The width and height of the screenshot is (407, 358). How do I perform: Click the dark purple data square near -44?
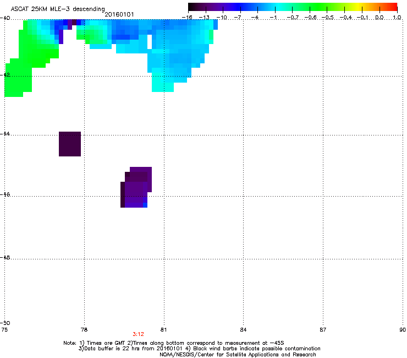(70, 144)
